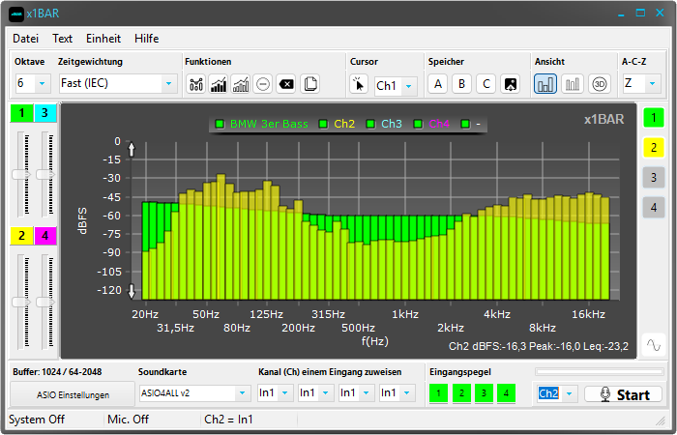Open the Hilfe menu
Image resolution: width=677 pixels, height=435 pixels.
pos(147,39)
